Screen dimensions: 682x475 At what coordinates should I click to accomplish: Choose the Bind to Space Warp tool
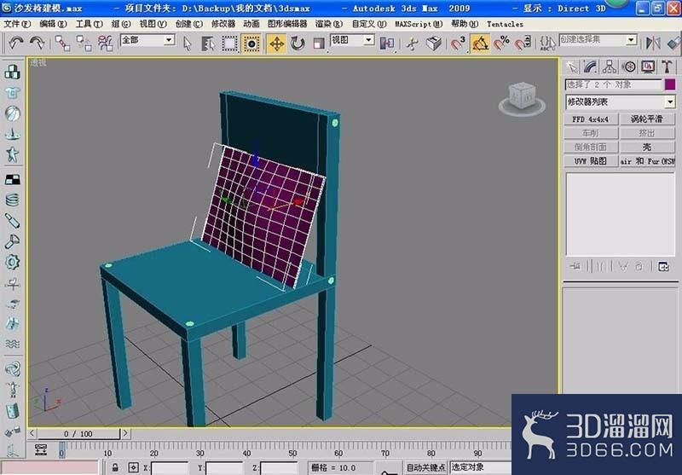105,43
